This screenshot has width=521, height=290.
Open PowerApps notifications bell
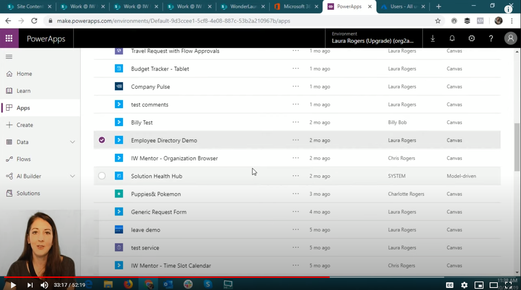[452, 38]
